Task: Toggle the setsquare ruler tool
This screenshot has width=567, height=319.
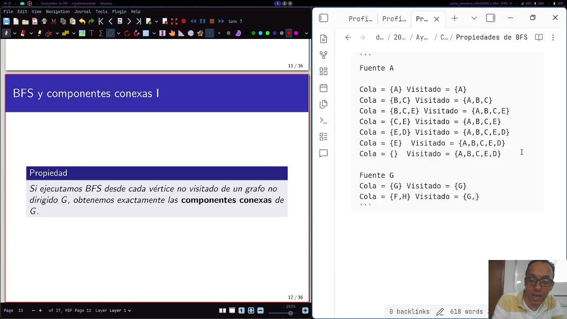Action: pos(181,33)
